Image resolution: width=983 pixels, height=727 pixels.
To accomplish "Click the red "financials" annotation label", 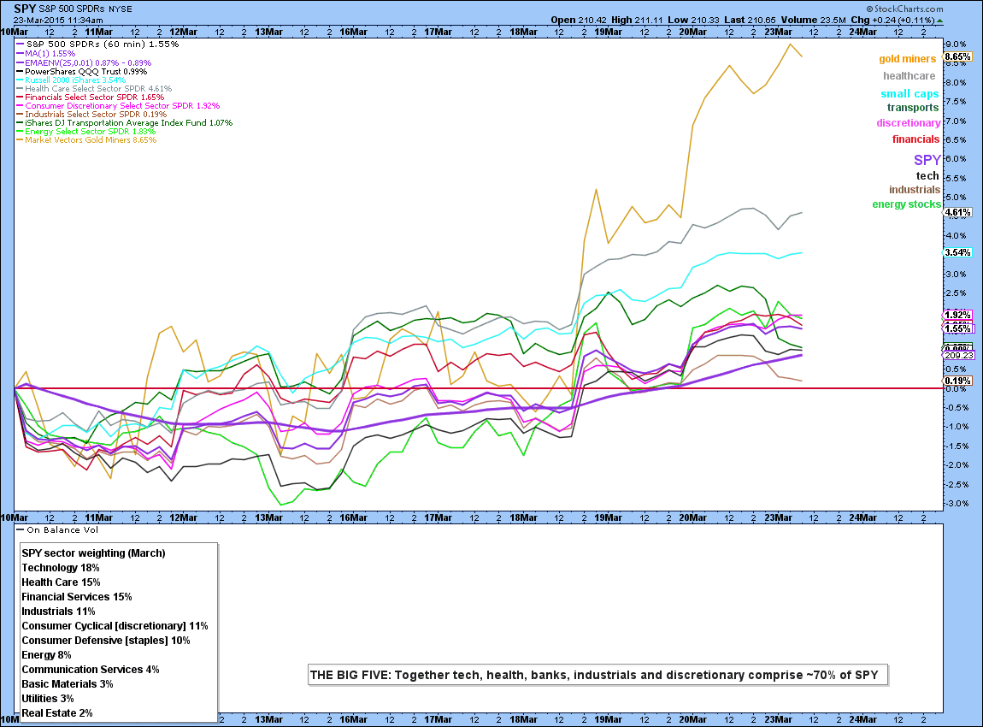I will tap(916, 139).
